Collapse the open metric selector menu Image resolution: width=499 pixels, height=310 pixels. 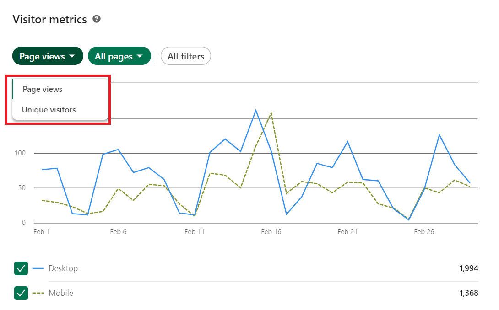[x=47, y=56]
